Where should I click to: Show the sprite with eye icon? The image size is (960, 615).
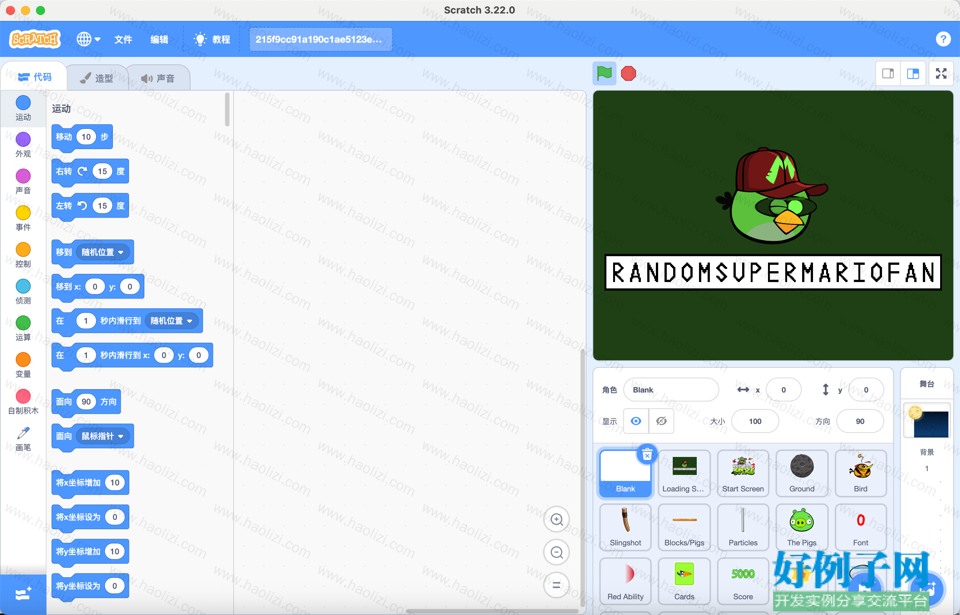pos(636,421)
